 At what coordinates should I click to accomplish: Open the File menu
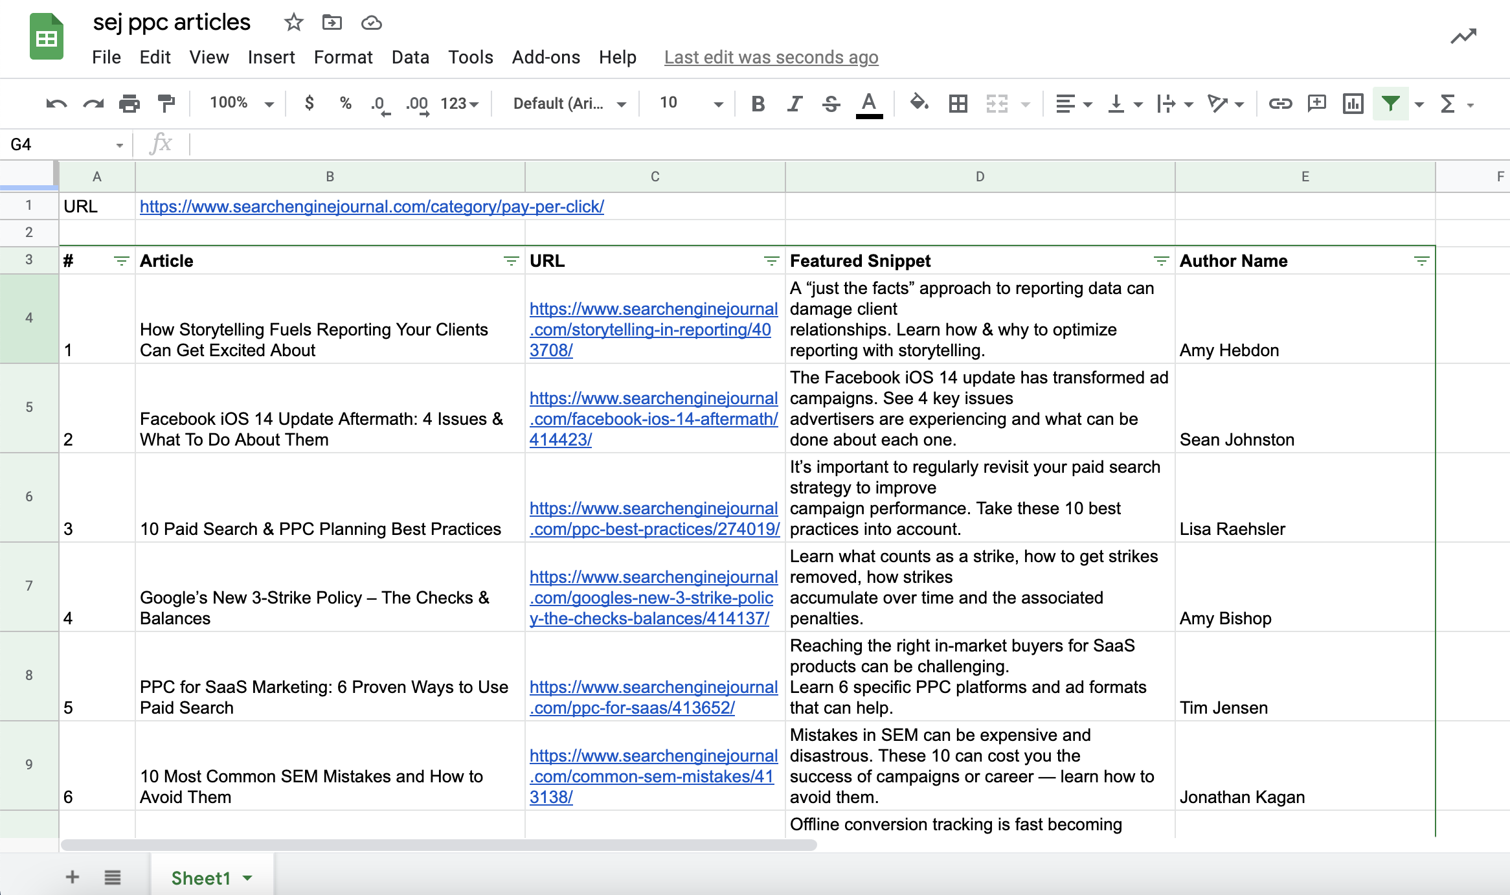coord(106,58)
